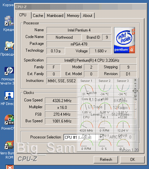Click the Sensor 1 temperature gauge
The width and height of the screenshot is (149, 169).
[x=87, y=88]
